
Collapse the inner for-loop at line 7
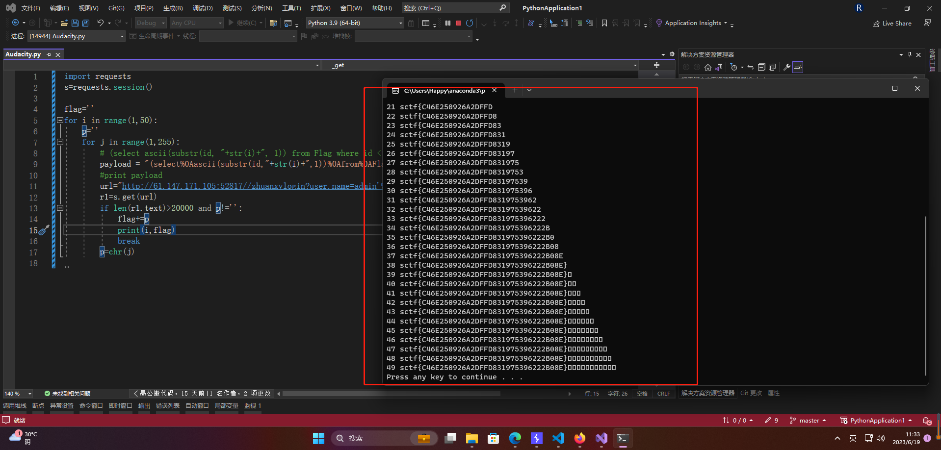[60, 142]
